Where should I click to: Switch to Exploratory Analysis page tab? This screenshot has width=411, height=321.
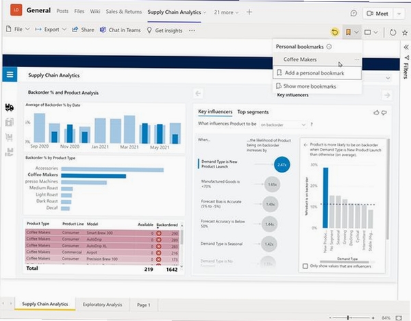coord(103,305)
